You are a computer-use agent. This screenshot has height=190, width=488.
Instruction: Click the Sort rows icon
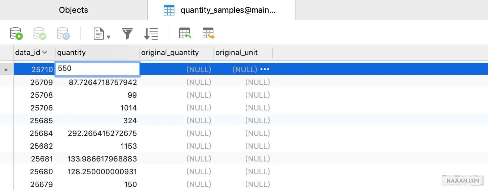(x=151, y=34)
